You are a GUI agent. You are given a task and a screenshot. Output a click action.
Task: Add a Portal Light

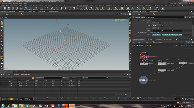[144, 8]
